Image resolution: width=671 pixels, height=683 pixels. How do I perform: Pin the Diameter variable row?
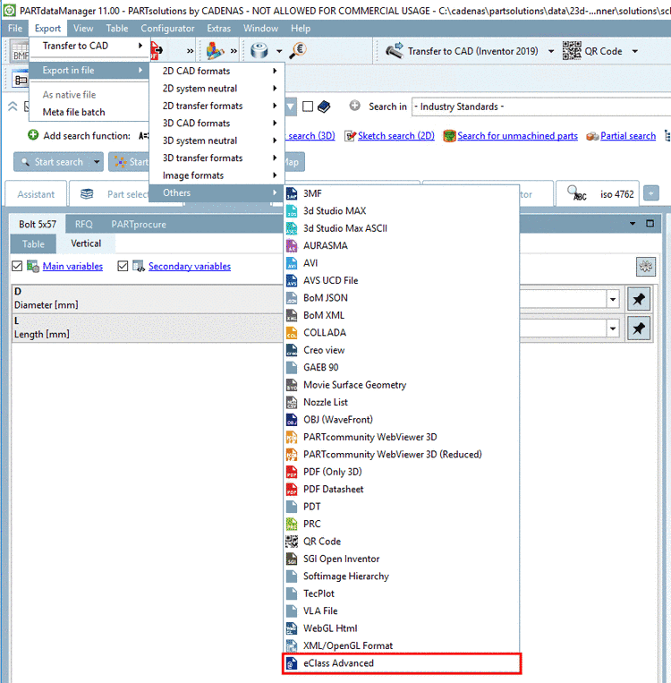(639, 299)
